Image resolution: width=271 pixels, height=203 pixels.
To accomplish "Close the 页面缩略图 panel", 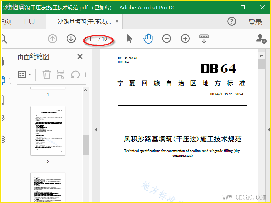I will tap(80, 57).
